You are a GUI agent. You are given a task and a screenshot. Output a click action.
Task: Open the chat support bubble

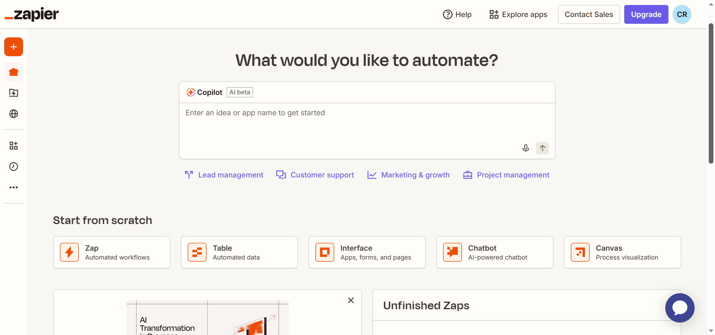pyautogui.click(x=680, y=308)
